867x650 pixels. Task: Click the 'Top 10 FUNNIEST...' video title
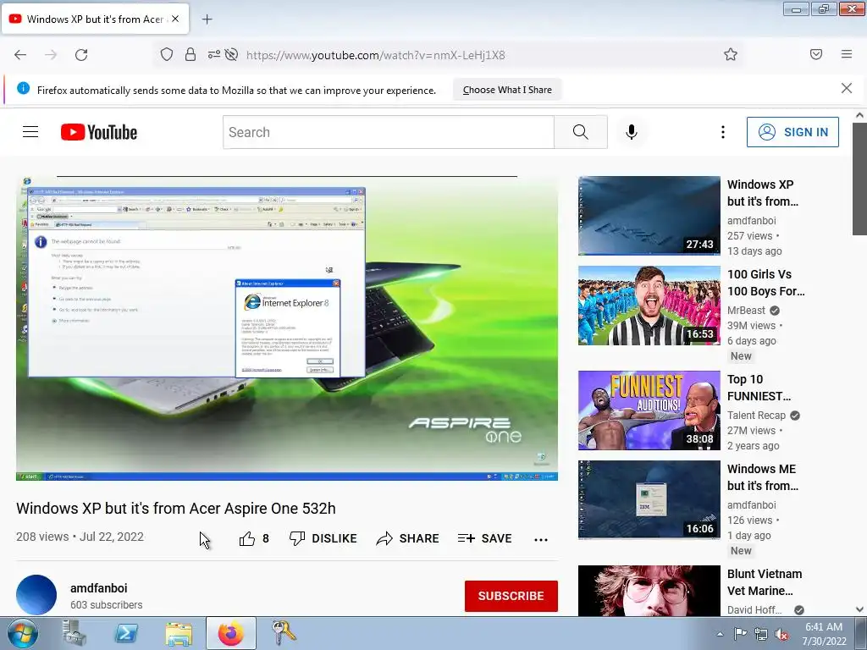point(759,388)
